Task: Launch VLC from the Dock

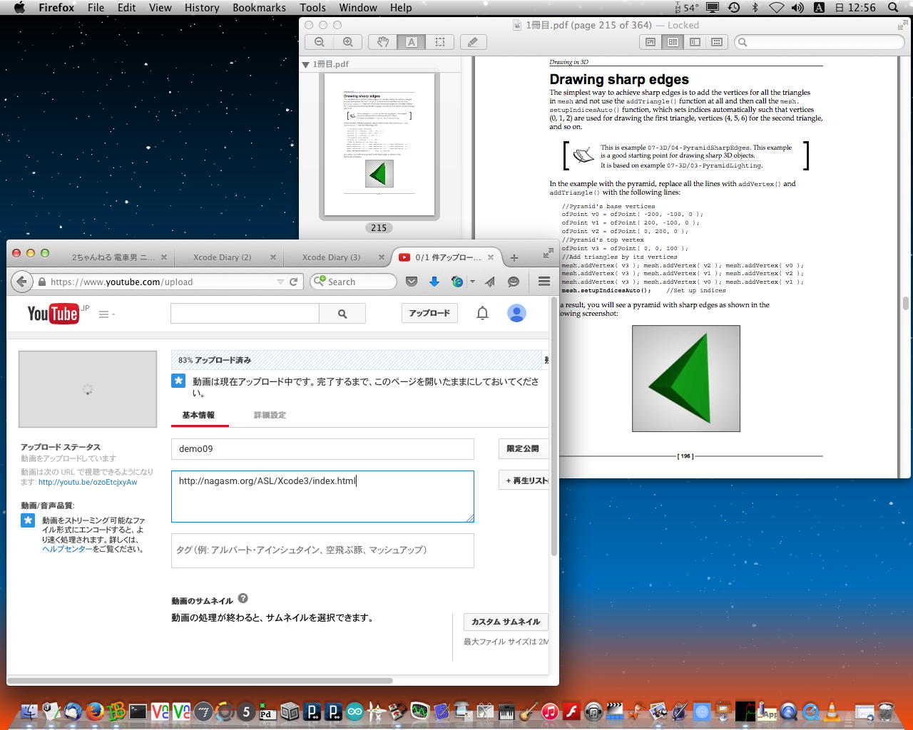Action: coord(832,711)
